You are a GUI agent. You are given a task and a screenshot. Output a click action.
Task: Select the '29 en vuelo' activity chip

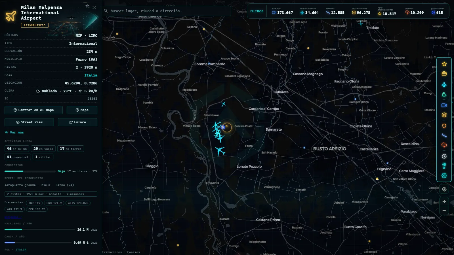(43, 149)
